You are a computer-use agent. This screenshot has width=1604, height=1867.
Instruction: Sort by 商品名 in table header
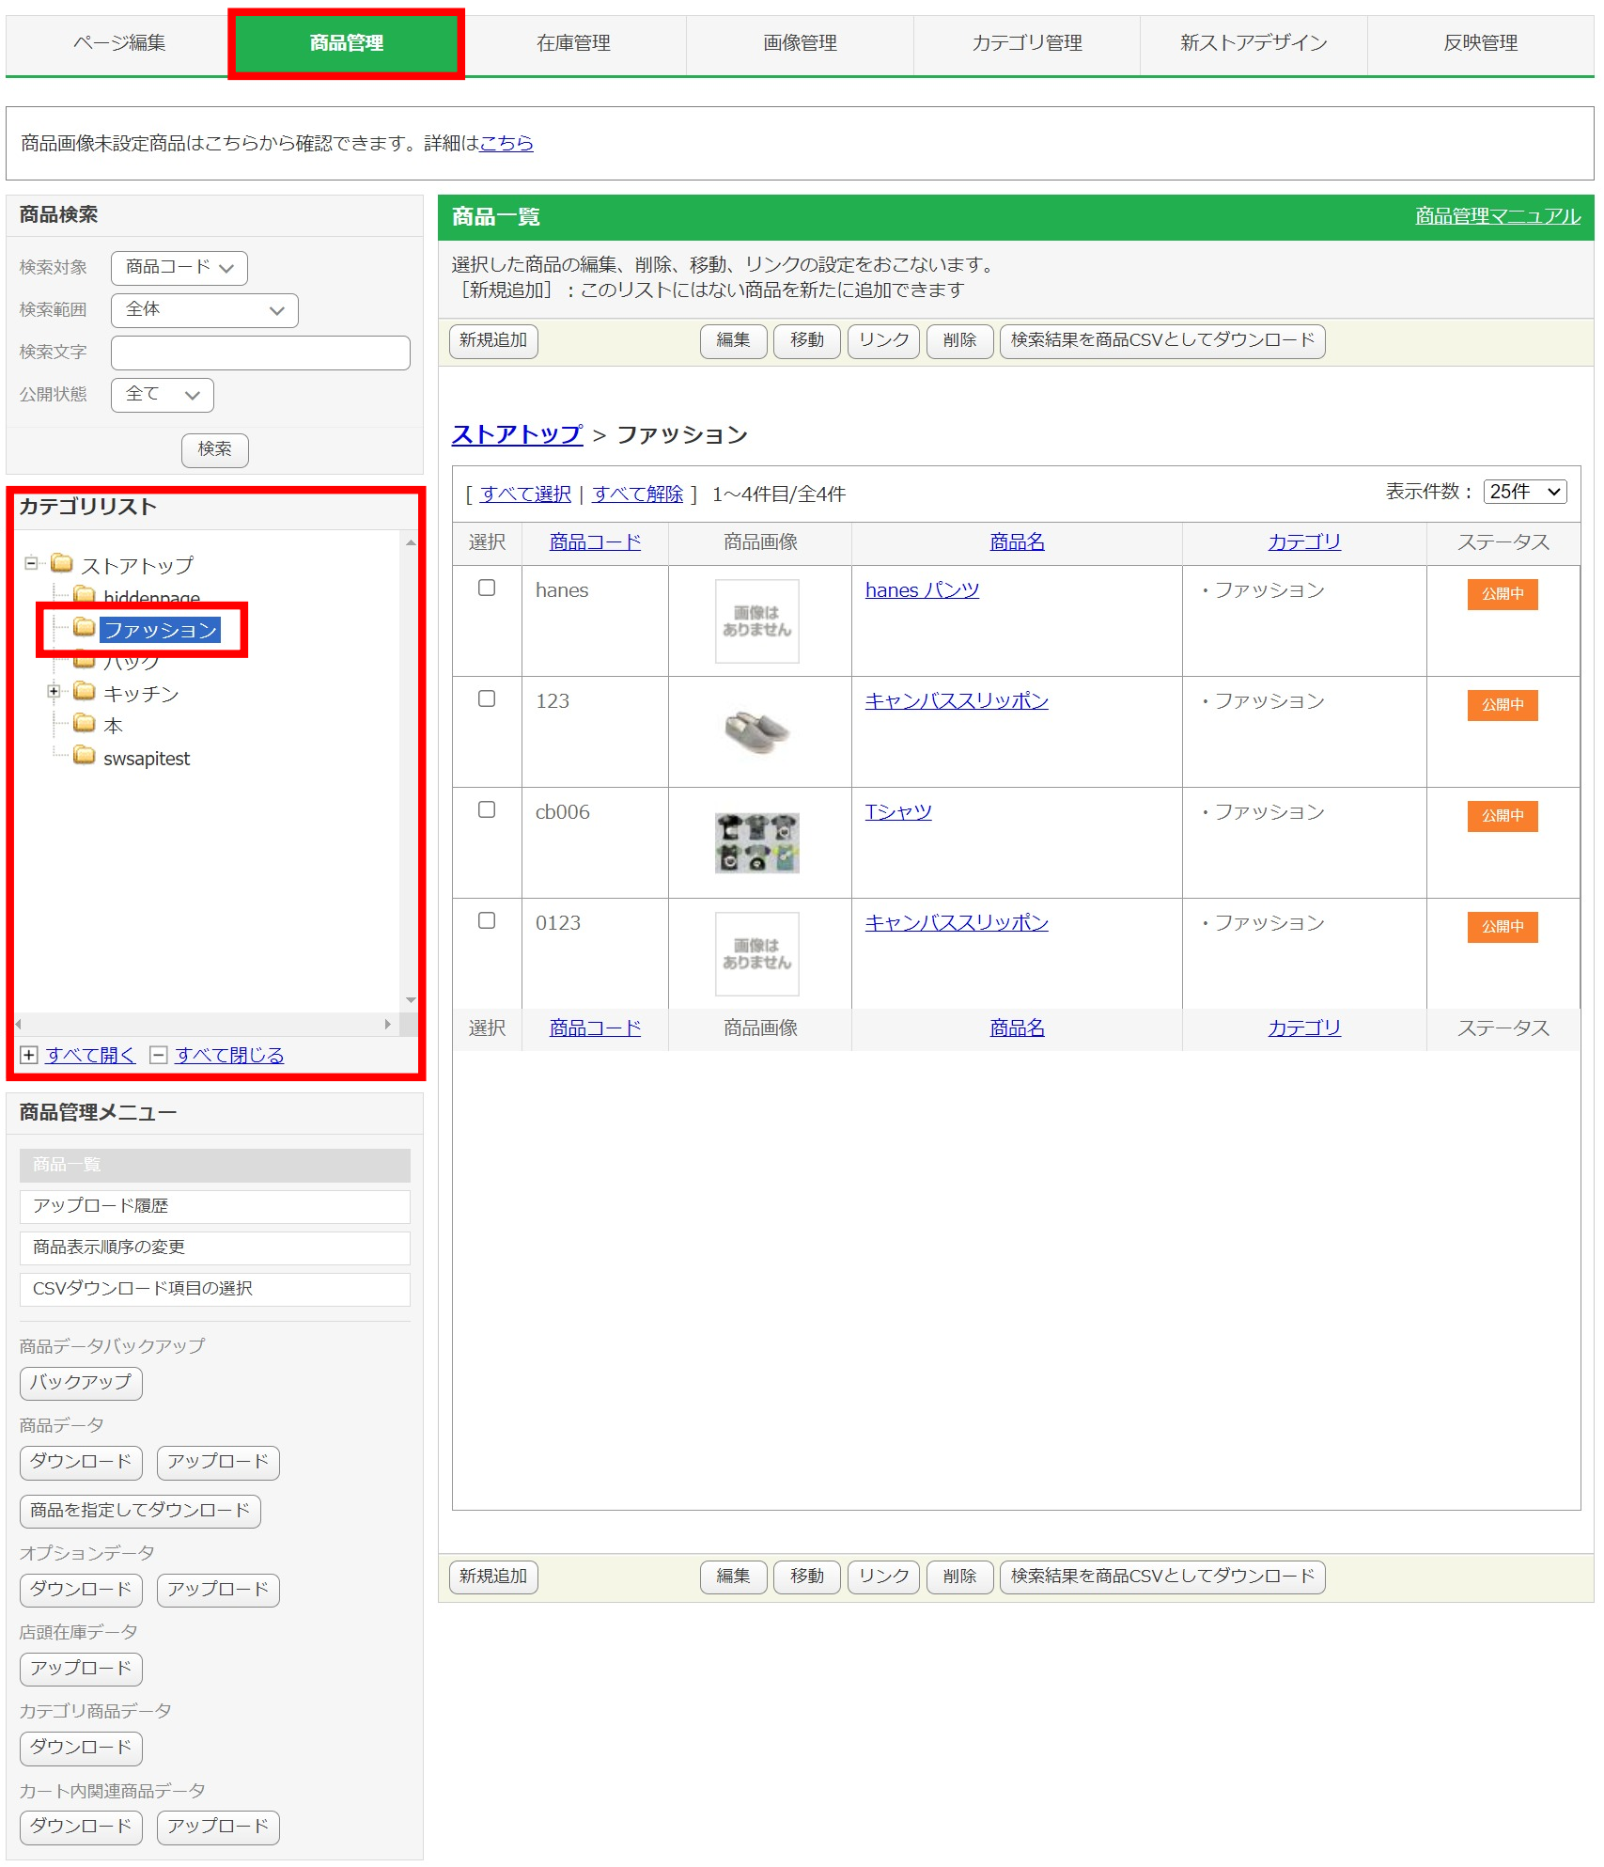[1017, 542]
